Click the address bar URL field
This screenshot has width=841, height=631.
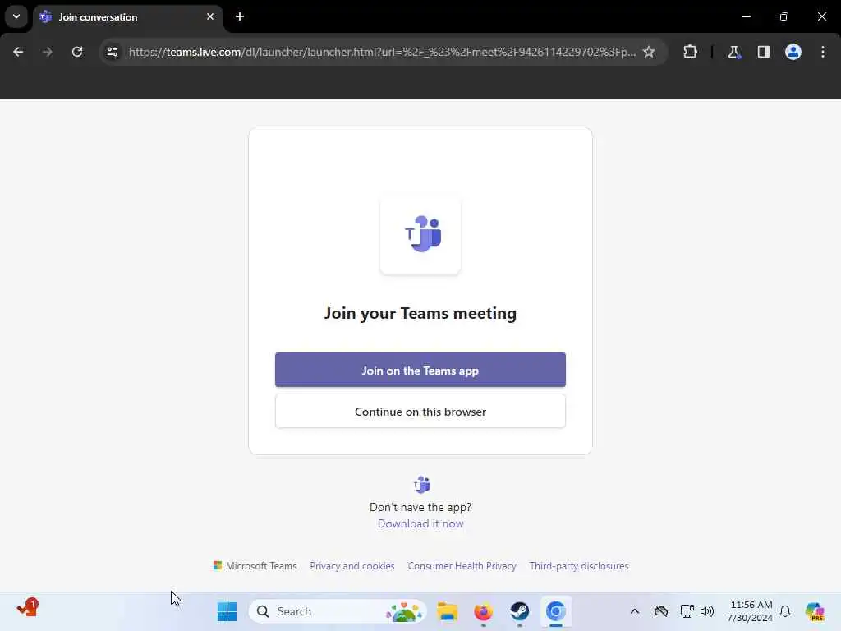pyautogui.click(x=382, y=52)
